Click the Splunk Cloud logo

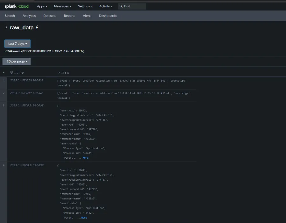[17, 6]
